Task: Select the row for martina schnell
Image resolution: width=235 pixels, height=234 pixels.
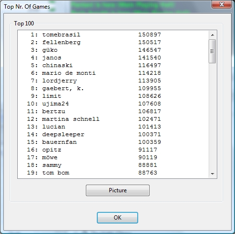Action: click(x=113, y=119)
